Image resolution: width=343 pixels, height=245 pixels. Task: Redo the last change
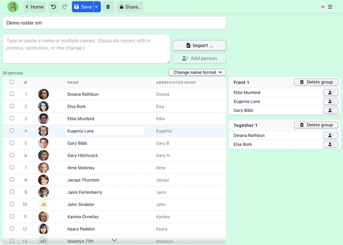tap(64, 7)
